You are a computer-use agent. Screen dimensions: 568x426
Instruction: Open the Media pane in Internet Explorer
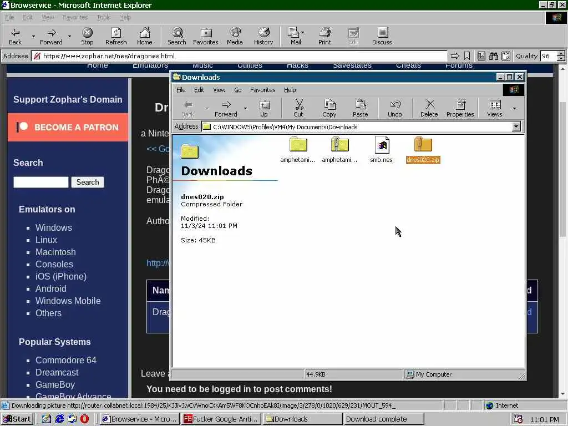coord(235,36)
